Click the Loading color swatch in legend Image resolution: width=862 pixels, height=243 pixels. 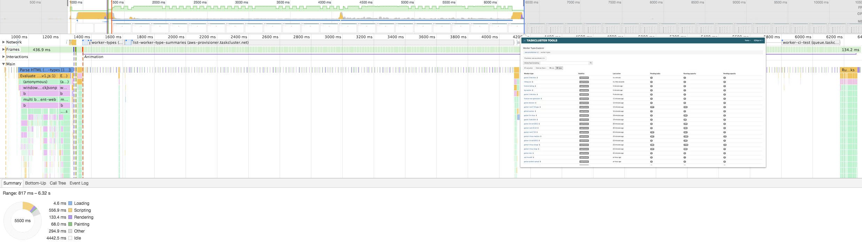tap(70, 203)
